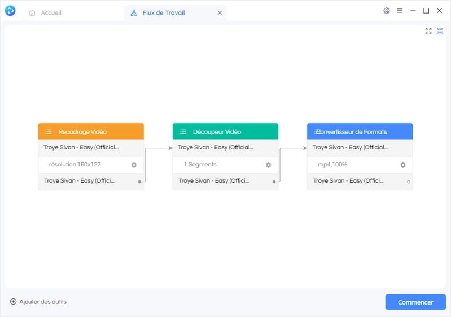Image resolution: width=451 pixels, height=317 pixels.
Task: Click home icon beside Accueil
Action: [x=32, y=13]
